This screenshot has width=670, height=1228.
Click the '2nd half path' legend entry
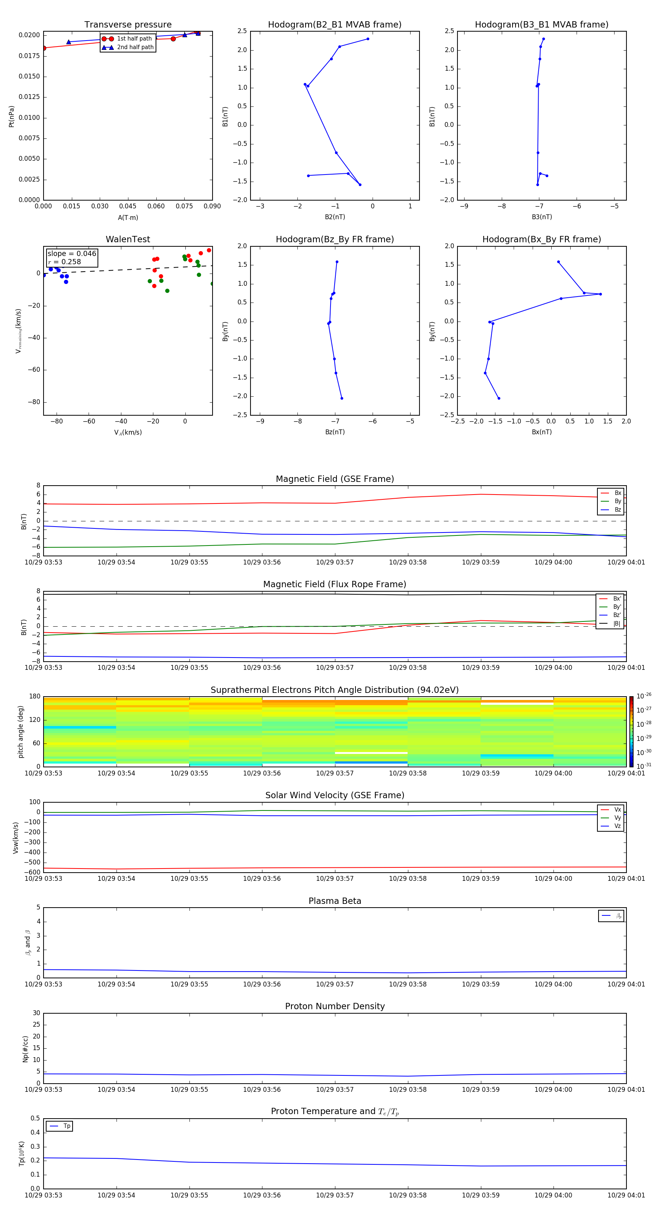click(127, 47)
